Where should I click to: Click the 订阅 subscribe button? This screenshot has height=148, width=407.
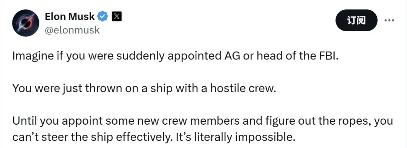(x=356, y=20)
